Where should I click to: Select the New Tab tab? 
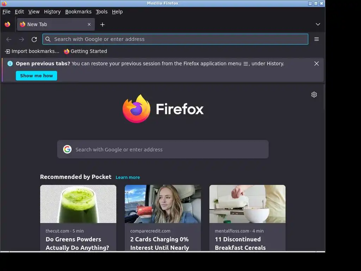point(56,24)
